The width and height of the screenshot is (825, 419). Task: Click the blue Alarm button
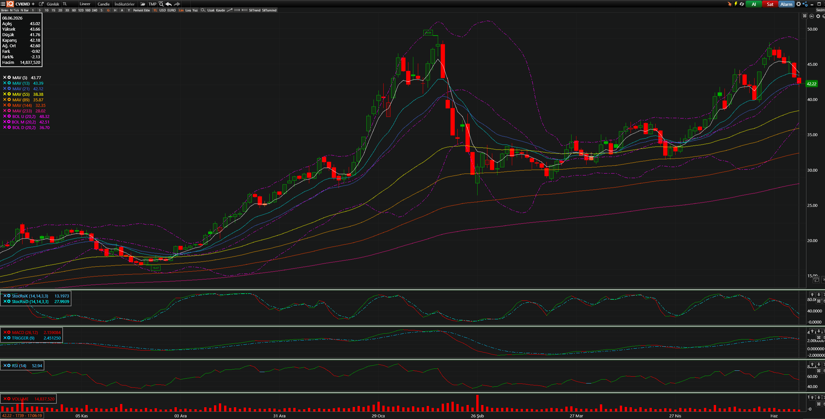click(786, 4)
